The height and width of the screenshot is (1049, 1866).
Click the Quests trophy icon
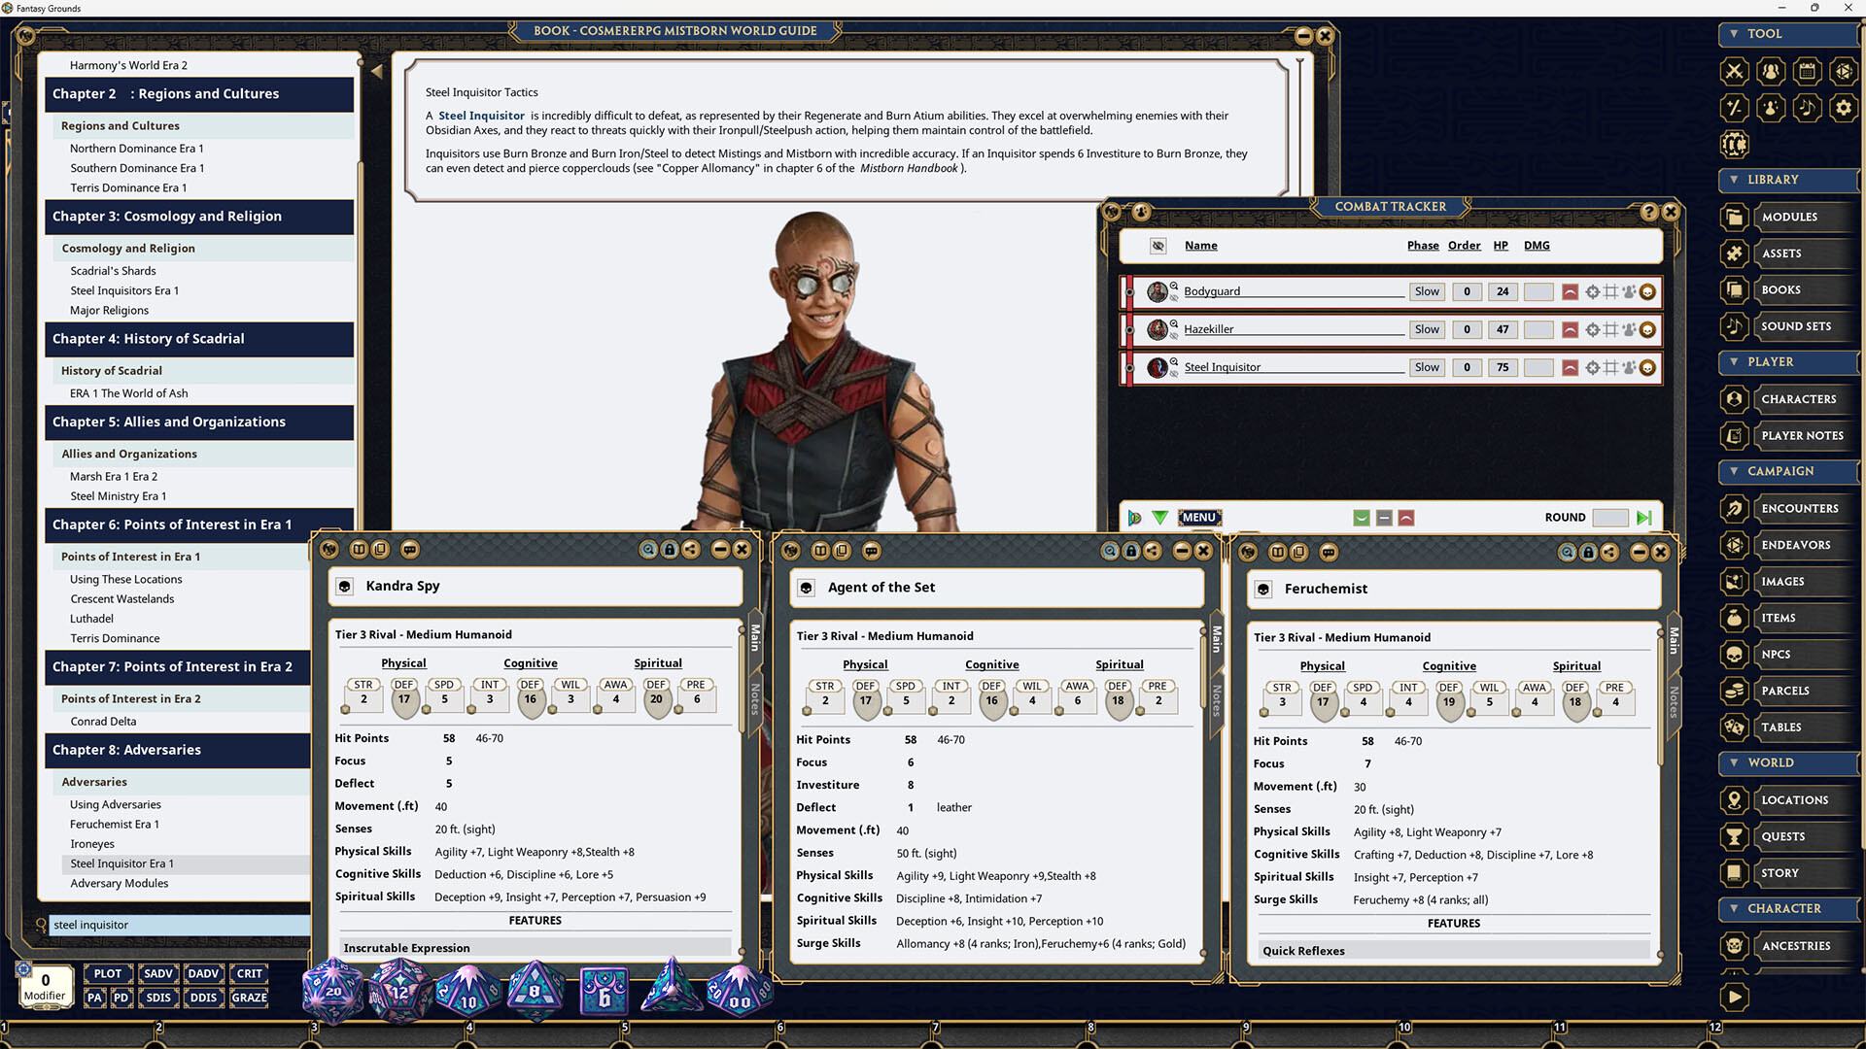coord(1734,836)
